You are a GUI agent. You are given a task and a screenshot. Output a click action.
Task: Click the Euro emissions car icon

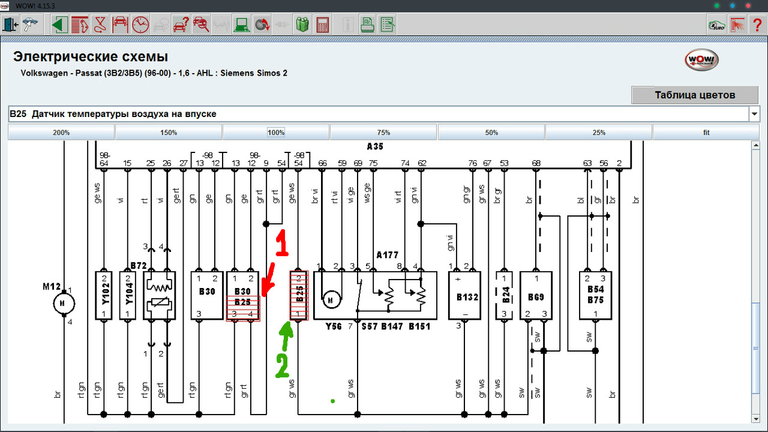coord(716,25)
